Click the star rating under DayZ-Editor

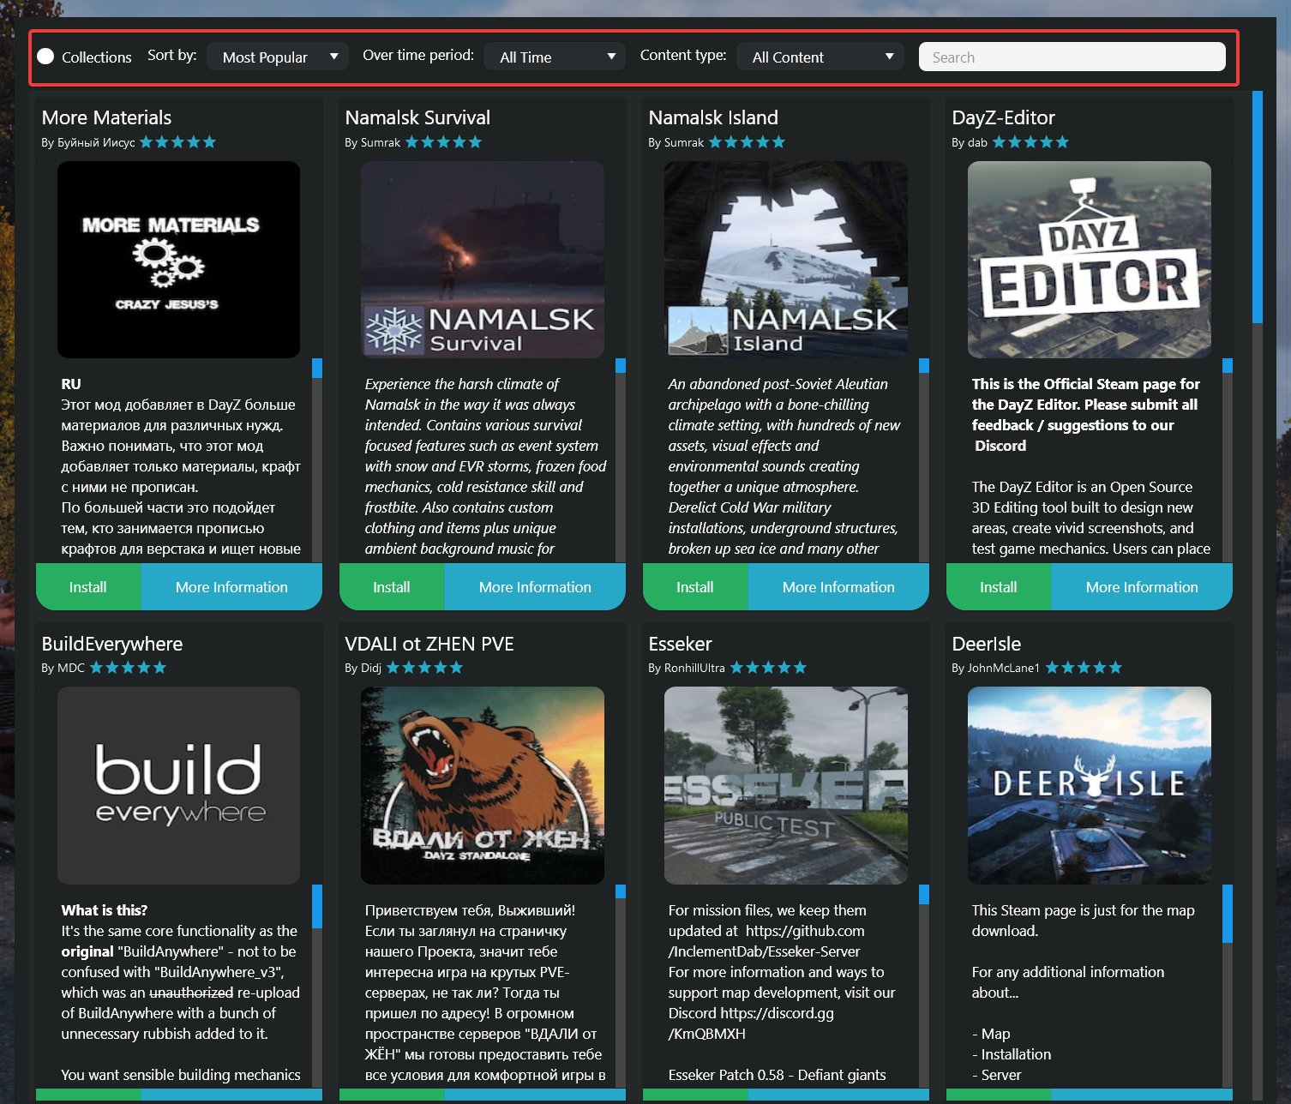tap(1030, 142)
